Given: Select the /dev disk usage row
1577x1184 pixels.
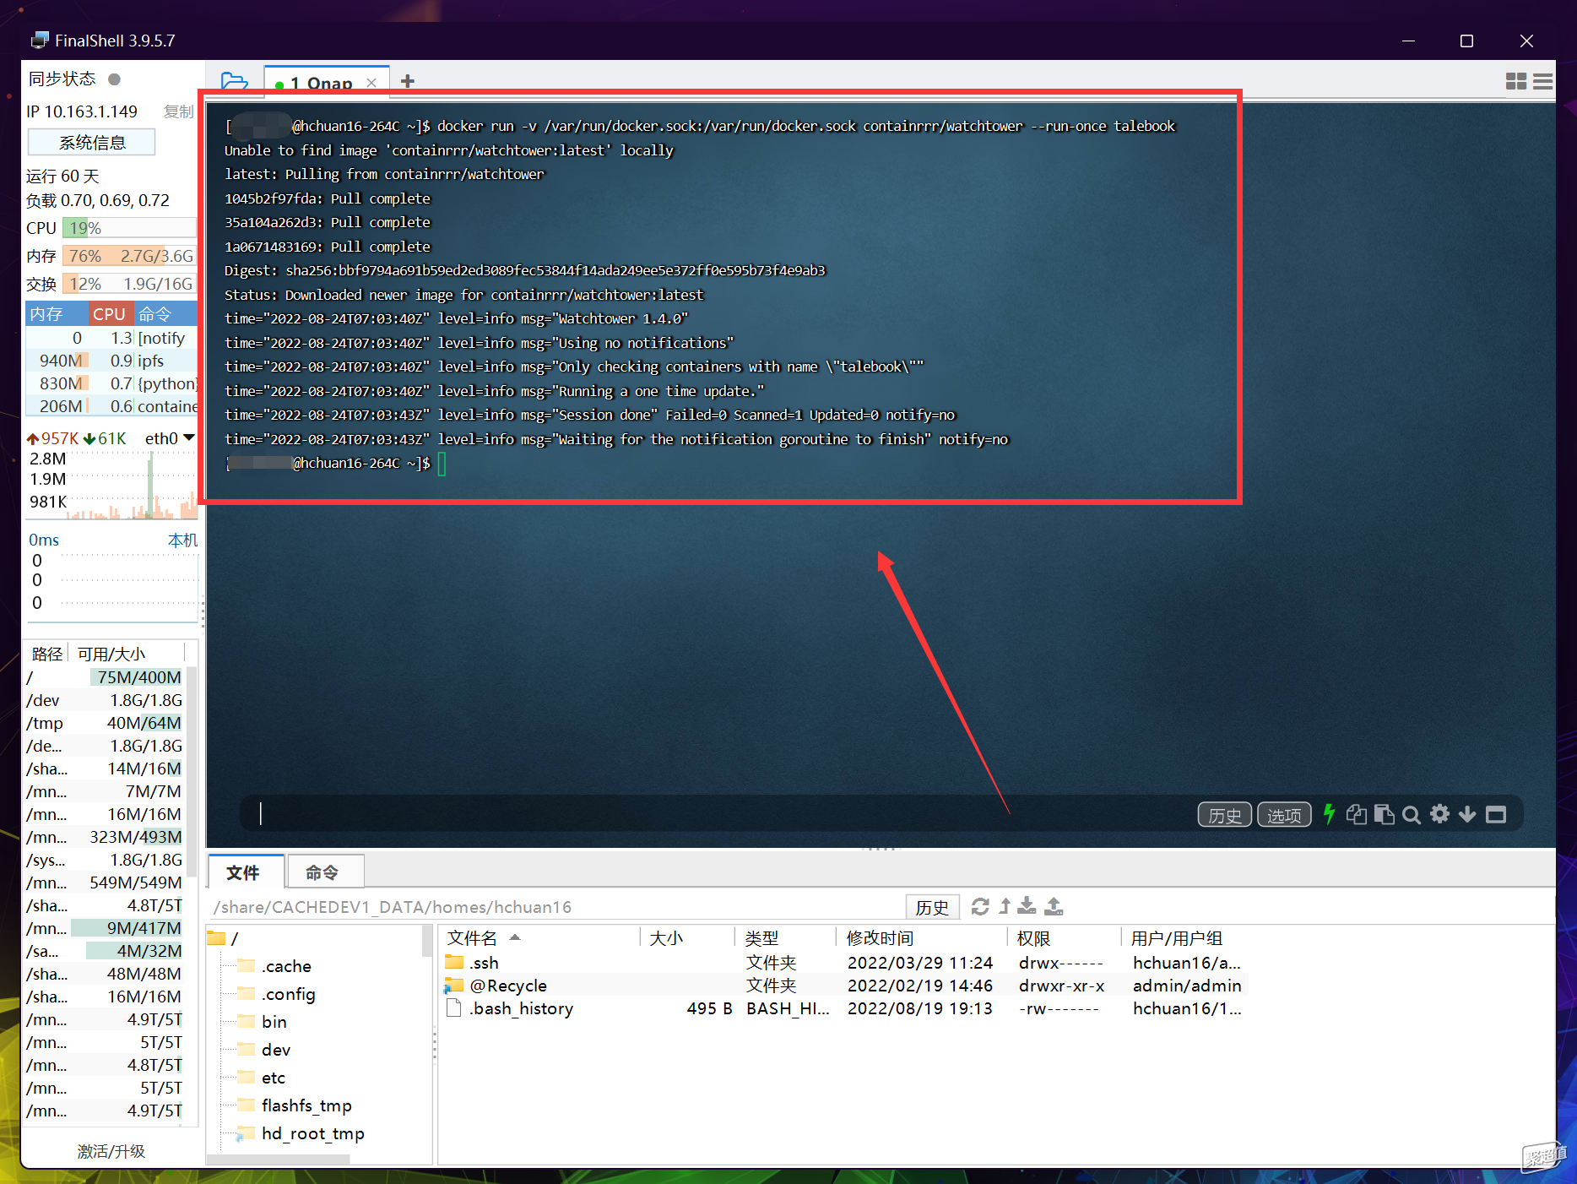Looking at the screenshot, I should 105,700.
